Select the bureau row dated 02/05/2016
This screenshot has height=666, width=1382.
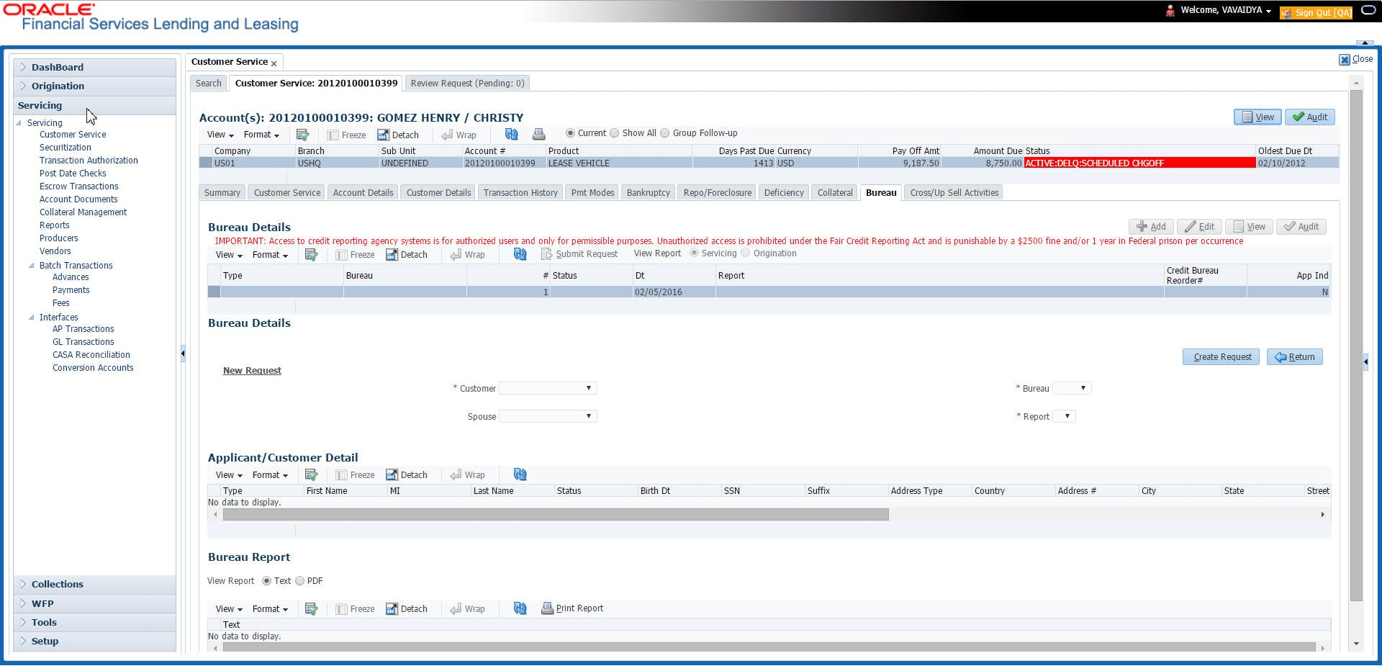[x=769, y=292]
